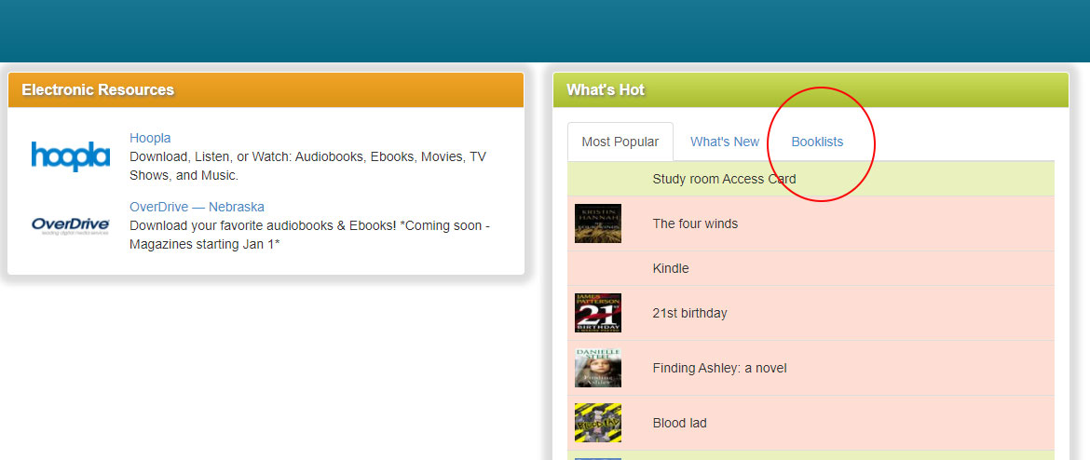Open the Booklists tab
The image size is (1090, 460).
pos(817,142)
